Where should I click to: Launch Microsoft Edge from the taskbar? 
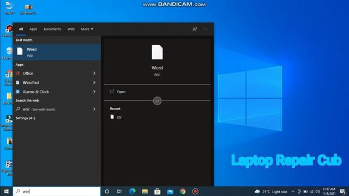(132, 191)
